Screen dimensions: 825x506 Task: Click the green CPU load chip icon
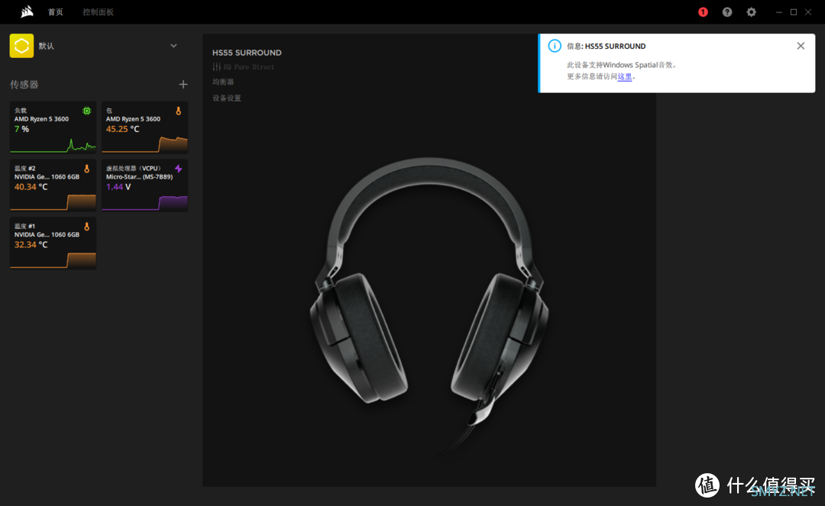86,111
